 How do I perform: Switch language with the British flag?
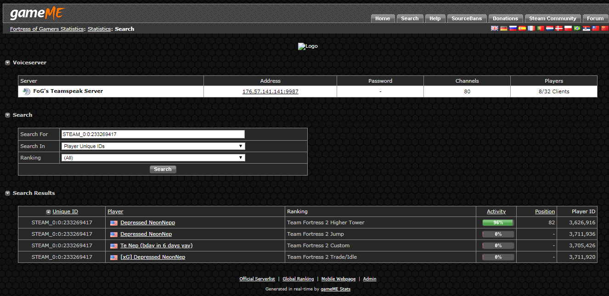pos(495,28)
